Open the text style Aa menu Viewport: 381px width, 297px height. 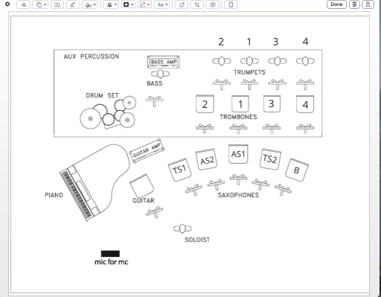(x=162, y=4)
